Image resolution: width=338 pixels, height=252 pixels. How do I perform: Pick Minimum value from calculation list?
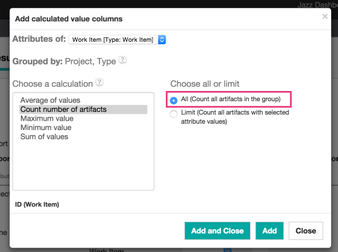tap(46, 128)
